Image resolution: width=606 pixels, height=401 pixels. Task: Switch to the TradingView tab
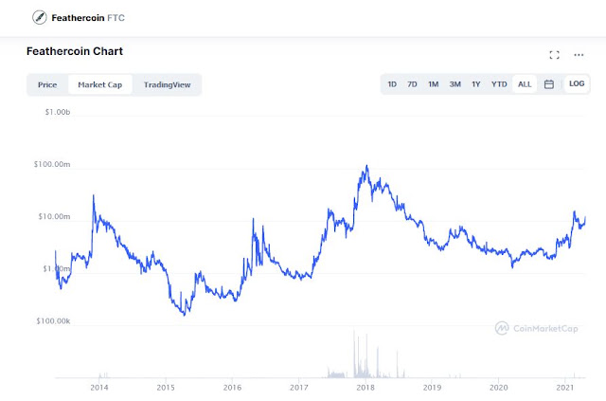[x=167, y=84]
